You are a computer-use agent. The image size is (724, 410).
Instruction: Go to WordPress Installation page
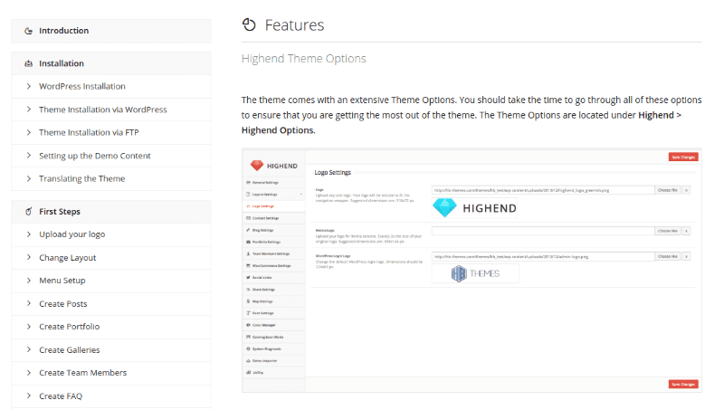point(82,86)
